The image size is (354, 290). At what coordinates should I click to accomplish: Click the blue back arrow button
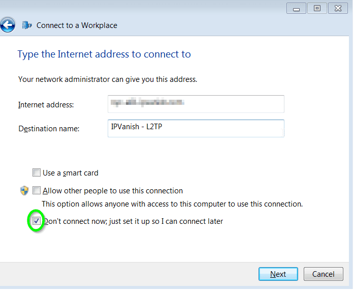[x=8, y=25]
